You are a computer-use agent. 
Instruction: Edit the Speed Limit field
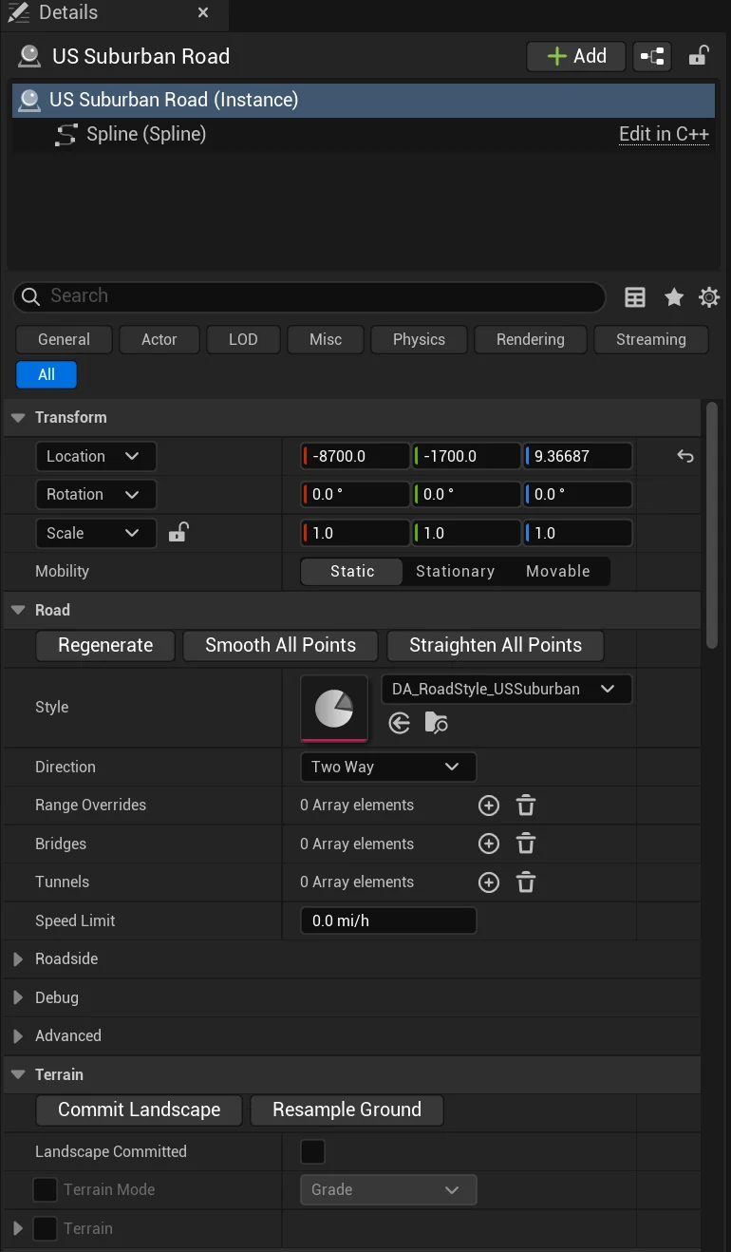tap(388, 920)
